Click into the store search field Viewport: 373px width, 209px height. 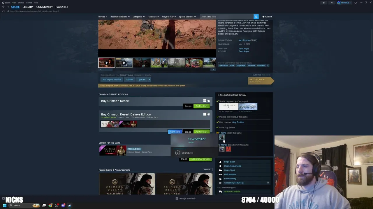click(226, 17)
